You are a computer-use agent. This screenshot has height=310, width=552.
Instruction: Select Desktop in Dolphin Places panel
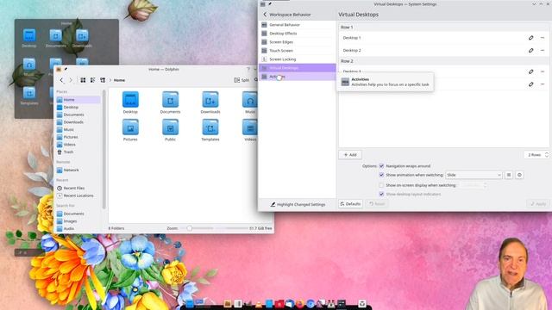tap(78, 107)
